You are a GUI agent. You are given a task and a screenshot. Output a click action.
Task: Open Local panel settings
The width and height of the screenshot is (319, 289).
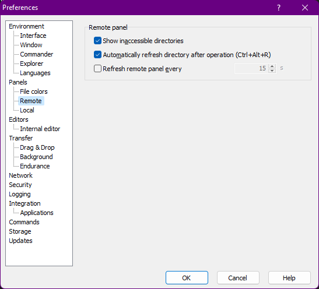pyautogui.click(x=27, y=110)
